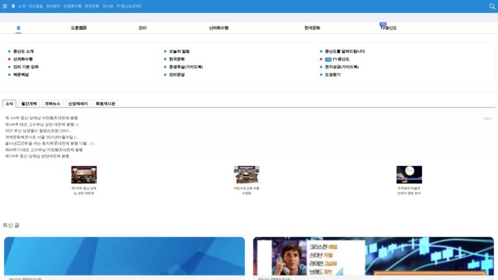
Task: Select the 진리 tab in white navigation
Action: pyautogui.click(x=143, y=28)
